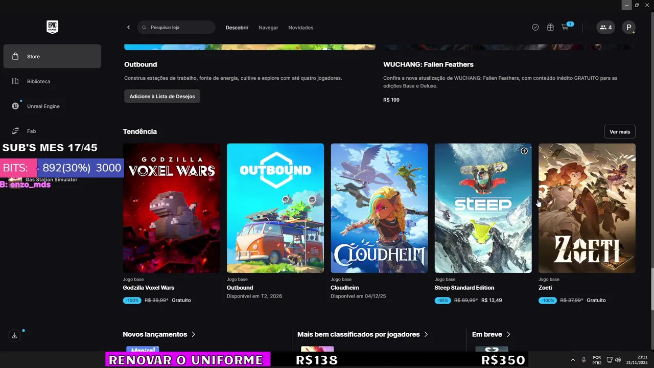This screenshot has width=654, height=368.
Task: Open the friends list showing 4
Action: point(605,28)
